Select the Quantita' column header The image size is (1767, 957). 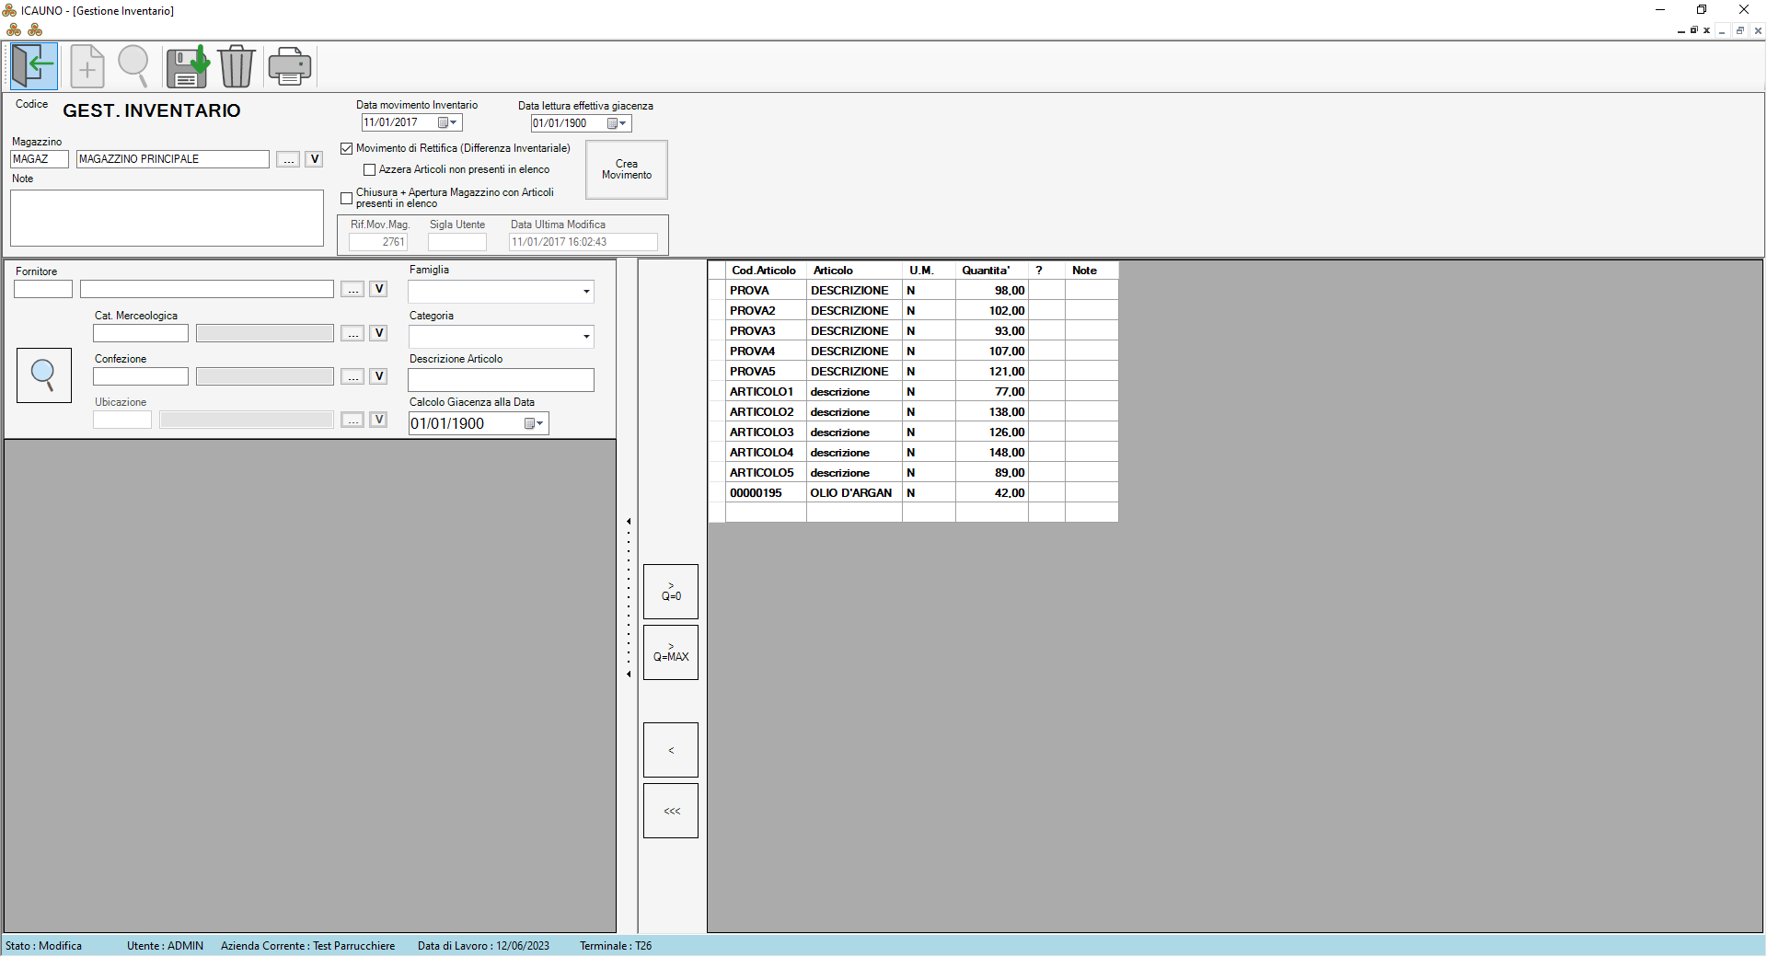[x=986, y=271]
